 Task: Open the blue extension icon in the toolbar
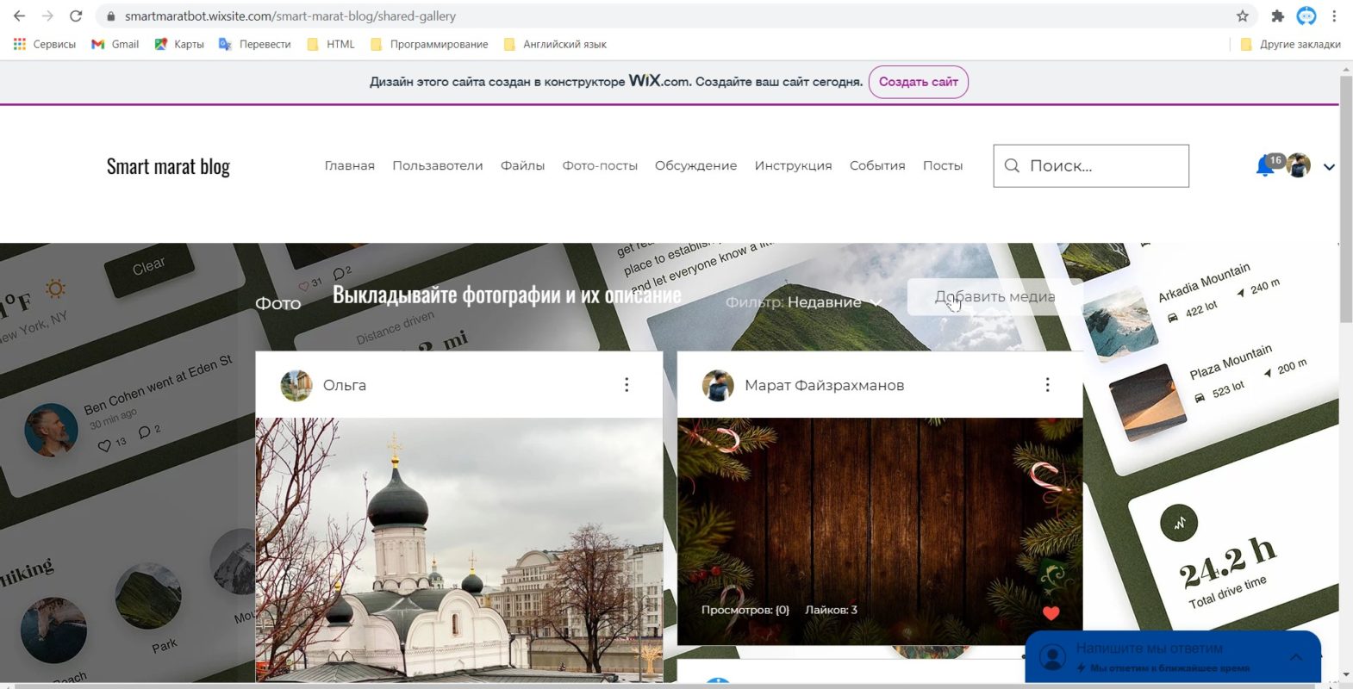pyautogui.click(x=1306, y=16)
